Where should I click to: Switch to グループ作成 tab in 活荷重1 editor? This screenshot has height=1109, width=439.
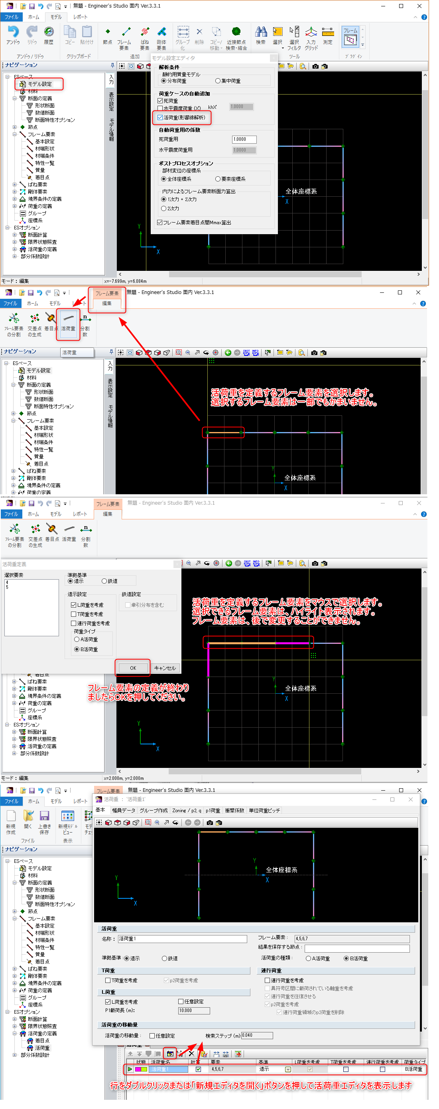(x=154, y=811)
